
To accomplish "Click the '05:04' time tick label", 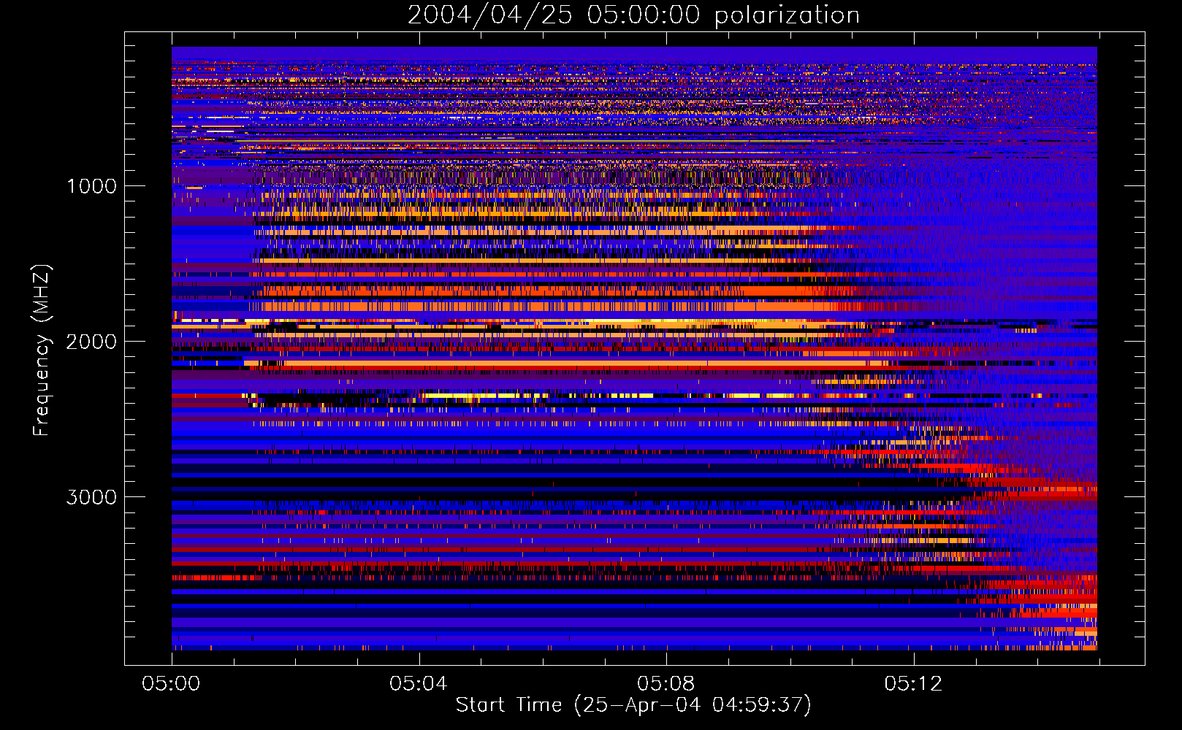I will (x=419, y=683).
